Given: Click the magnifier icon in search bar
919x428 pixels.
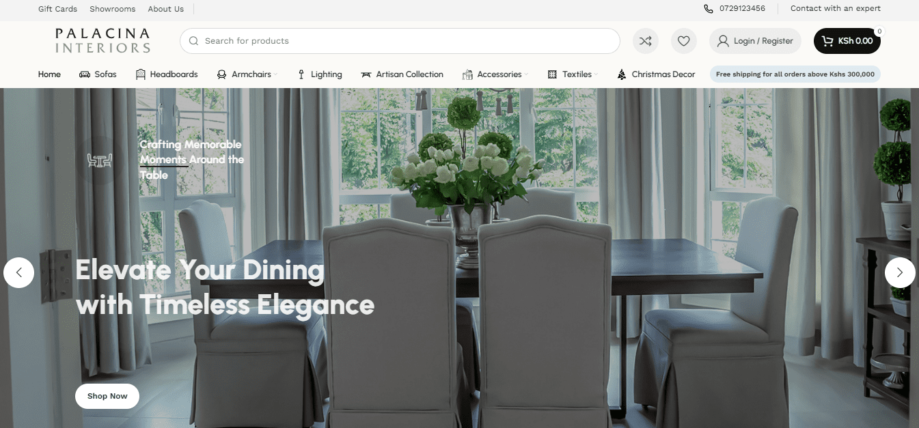Looking at the screenshot, I should pos(194,41).
